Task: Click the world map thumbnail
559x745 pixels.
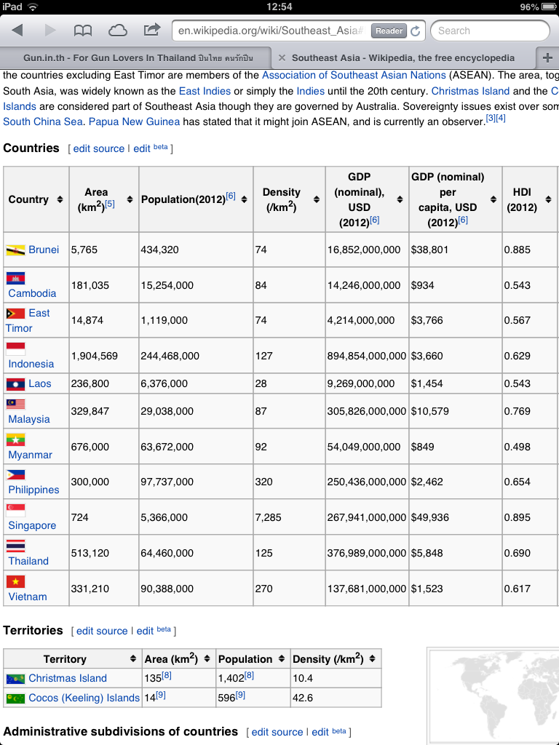Action: (493, 695)
